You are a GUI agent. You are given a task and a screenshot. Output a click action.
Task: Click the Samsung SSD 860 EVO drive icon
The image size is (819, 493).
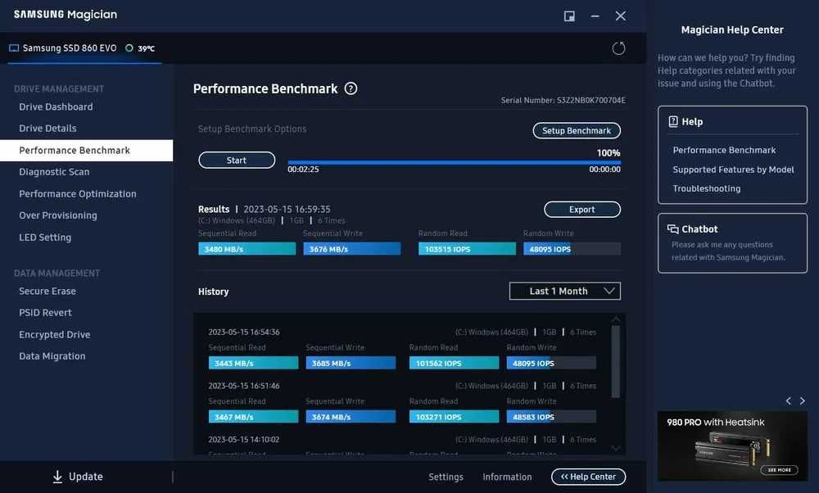(x=14, y=48)
